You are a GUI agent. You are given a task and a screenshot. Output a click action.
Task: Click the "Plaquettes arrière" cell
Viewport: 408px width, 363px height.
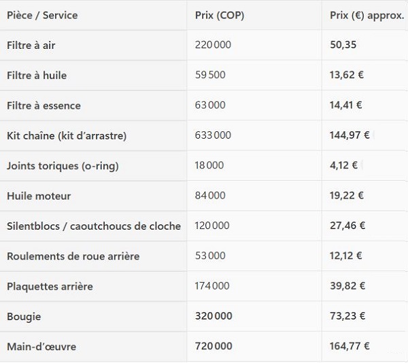coord(50,286)
